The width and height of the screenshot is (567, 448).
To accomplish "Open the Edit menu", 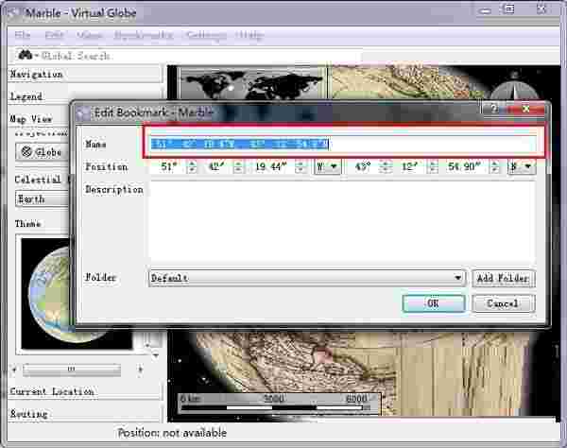I will (54, 35).
